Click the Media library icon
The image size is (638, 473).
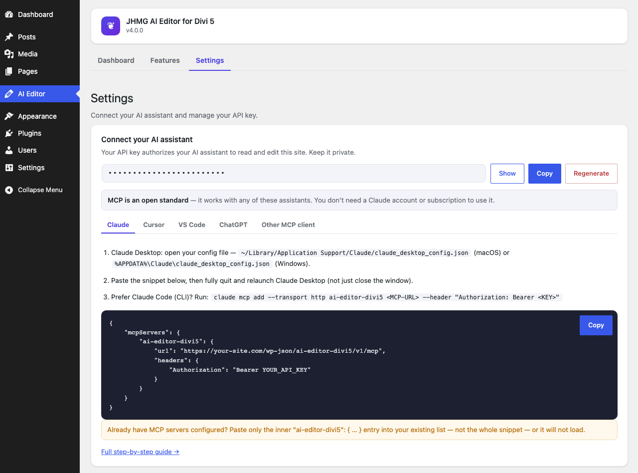point(9,54)
